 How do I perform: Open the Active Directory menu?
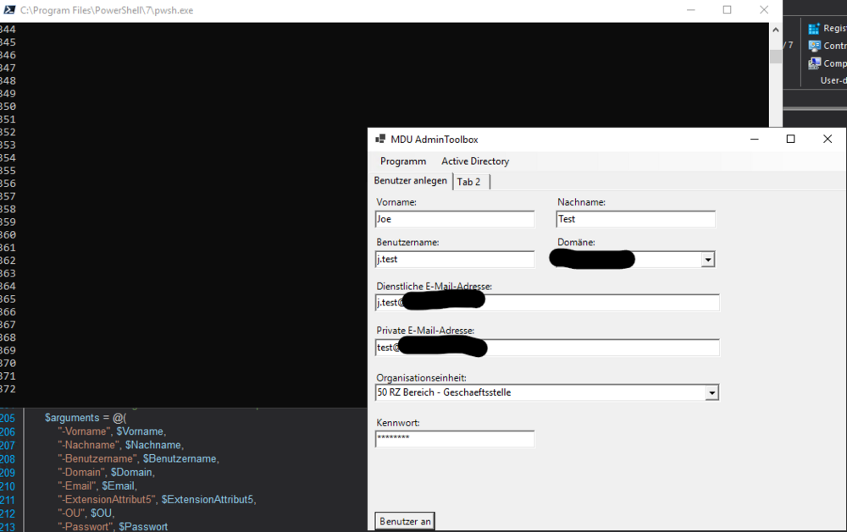coord(475,161)
